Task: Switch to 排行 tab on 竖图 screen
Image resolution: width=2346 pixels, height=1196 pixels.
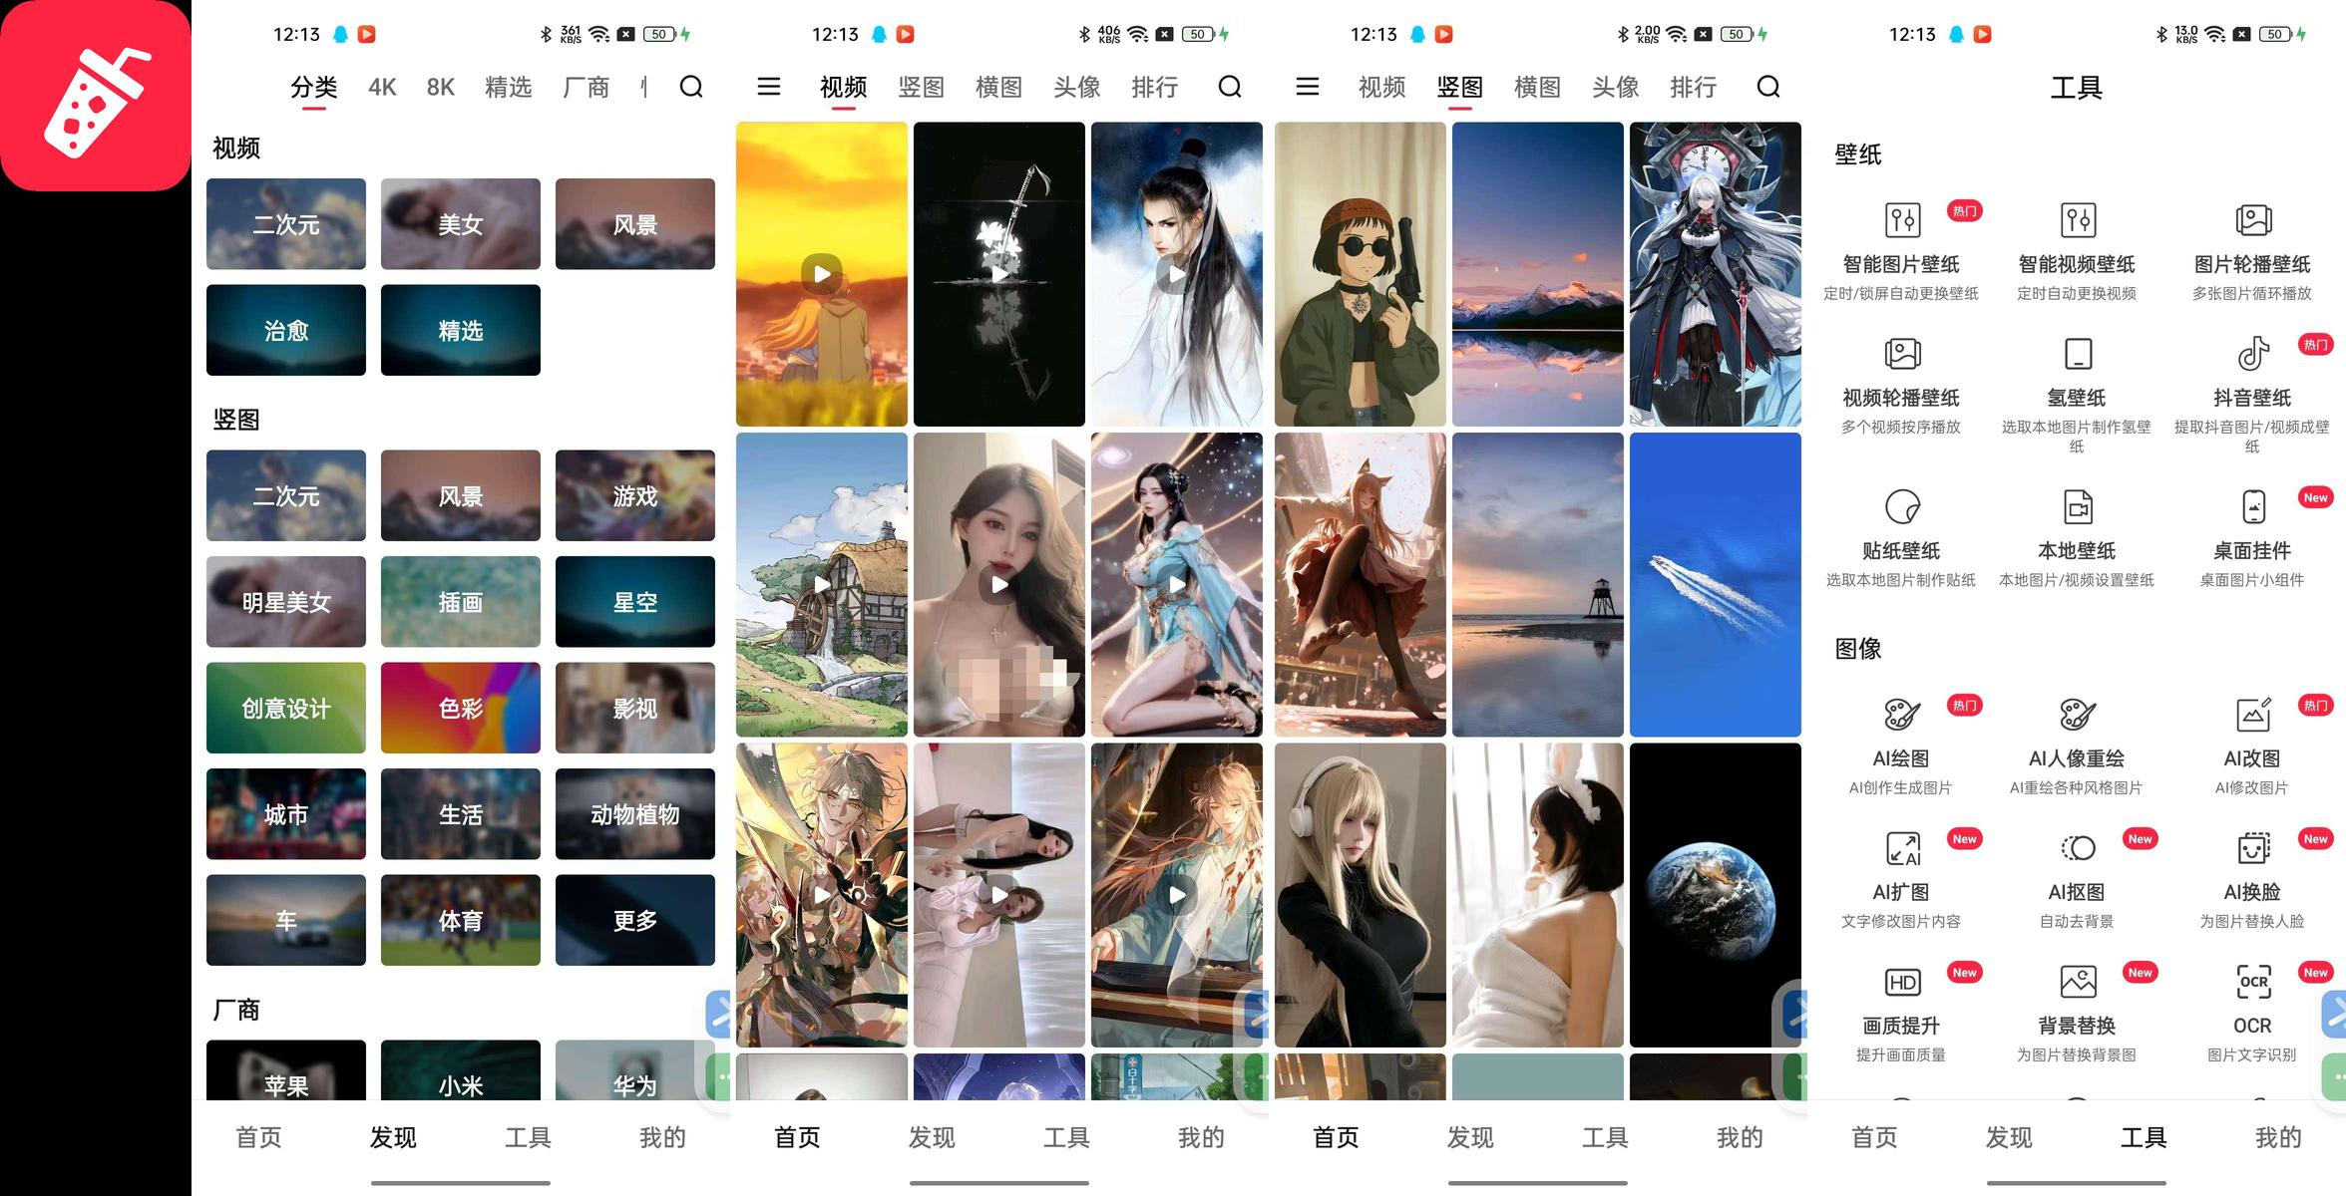Action: click(1693, 88)
